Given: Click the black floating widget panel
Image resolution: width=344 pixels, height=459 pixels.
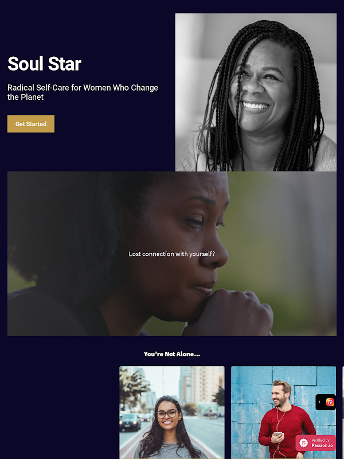Looking at the screenshot, I should pos(326,402).
